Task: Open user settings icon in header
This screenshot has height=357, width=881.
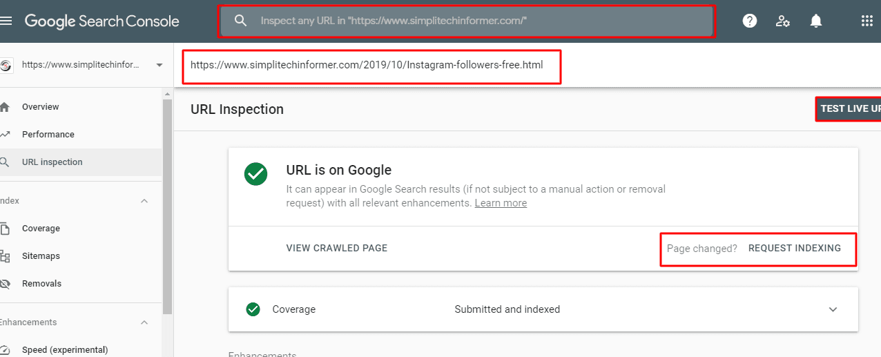Action: point(782,21)
